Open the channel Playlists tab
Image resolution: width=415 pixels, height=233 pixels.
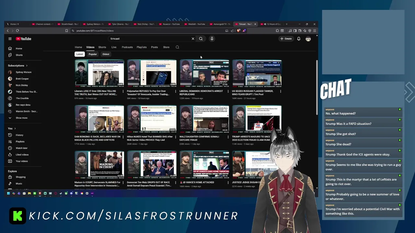(142, 47)
